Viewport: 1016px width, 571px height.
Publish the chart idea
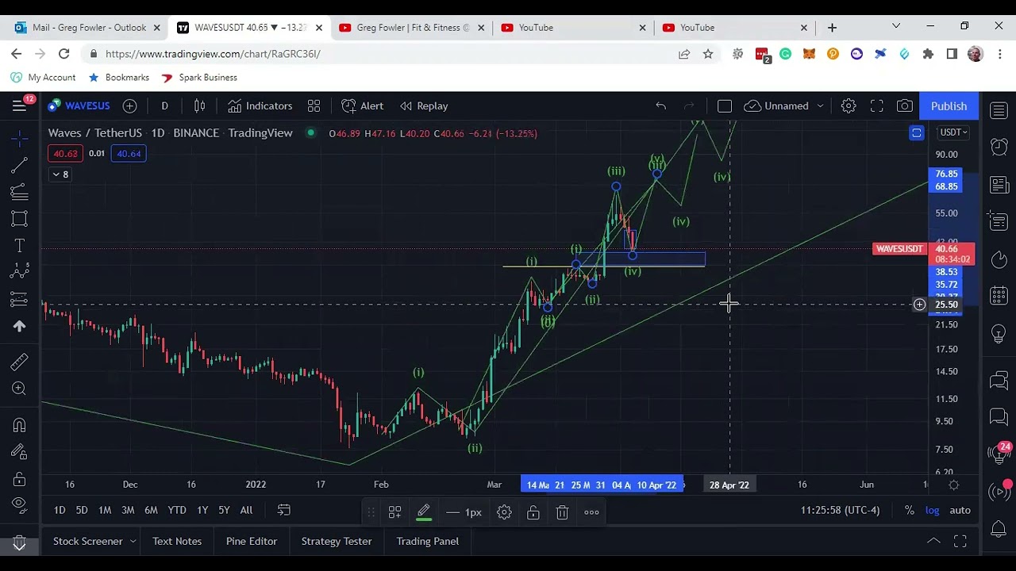[x=949, y=105]
